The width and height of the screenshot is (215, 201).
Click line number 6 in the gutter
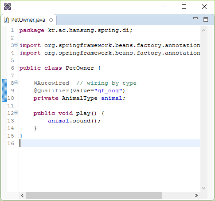point(12,68)
